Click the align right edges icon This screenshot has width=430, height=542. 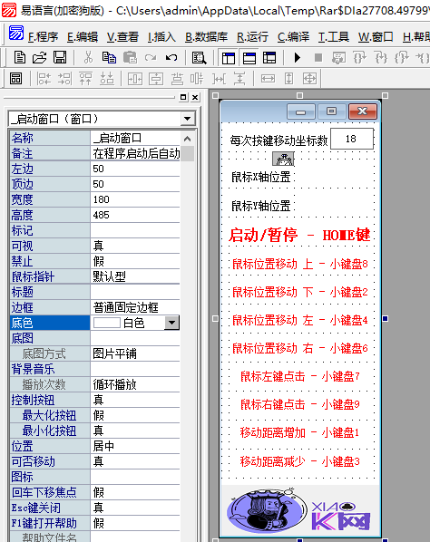pos(65,79)
